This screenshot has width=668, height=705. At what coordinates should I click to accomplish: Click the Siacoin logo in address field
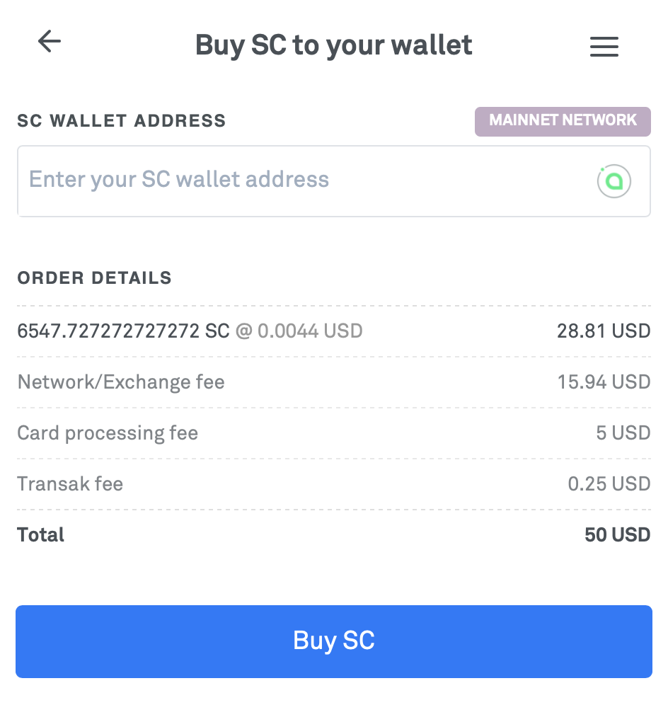click(x=614, y=181)
